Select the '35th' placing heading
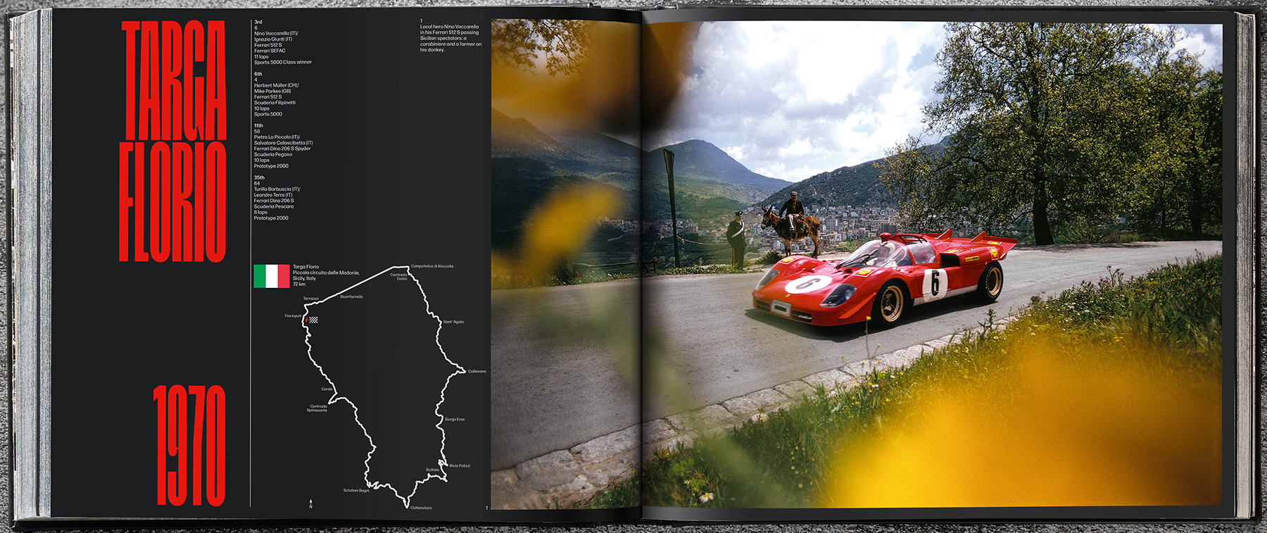Screen dimensions: 1267x533 259,178
